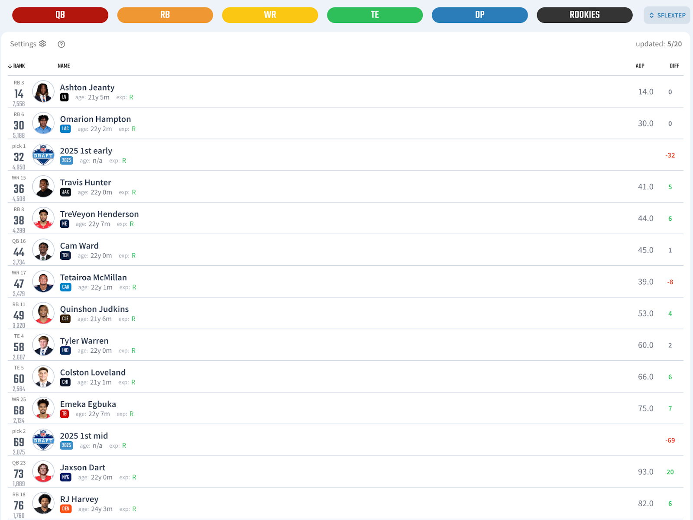Open Ashton Jeanty's player page
The image size is (693, 520).
pyautogui.click(x=87, y=87)
